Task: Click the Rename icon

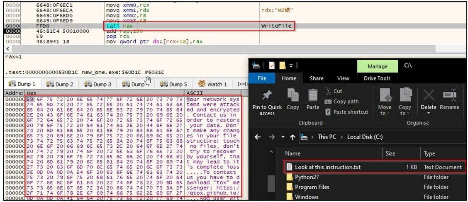Action: click(x=449, y=95)
